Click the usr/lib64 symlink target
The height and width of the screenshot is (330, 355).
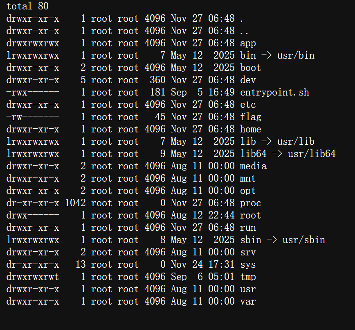pos(312,154)
